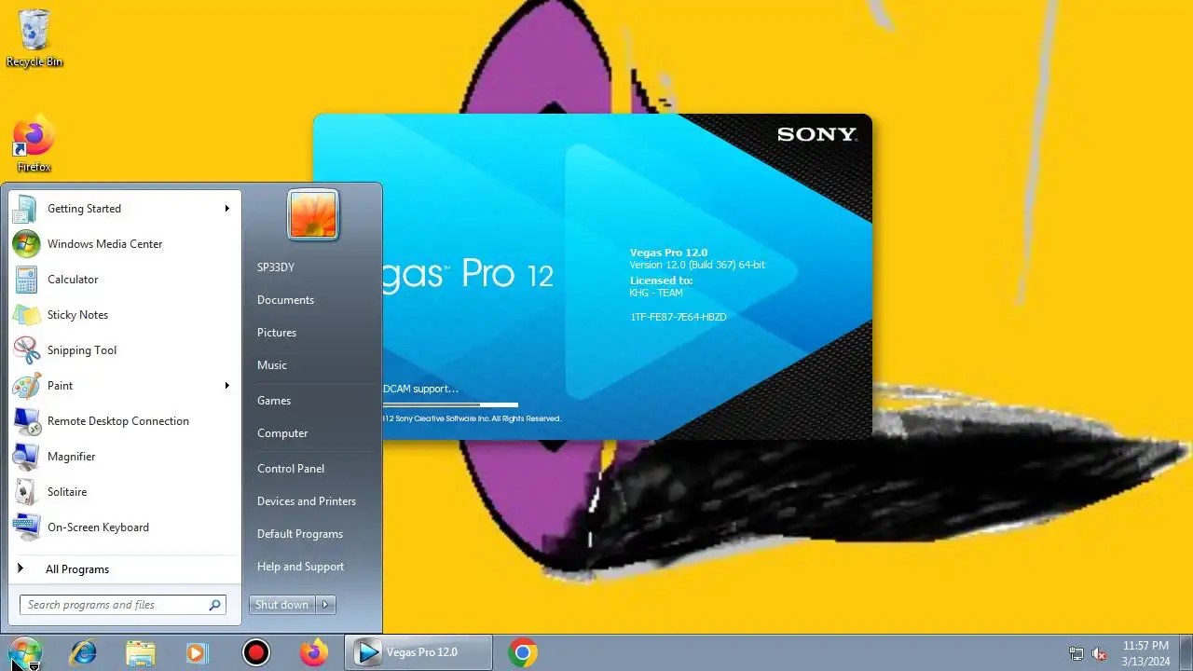The height and width of the screenshot is (671, 1193).
Task: Click the Solitaire cards icon
Action: pyautogui.click(x=26, y=492)
